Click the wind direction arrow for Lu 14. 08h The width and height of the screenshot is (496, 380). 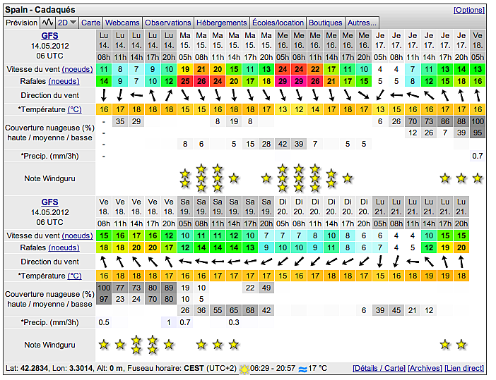104,94
